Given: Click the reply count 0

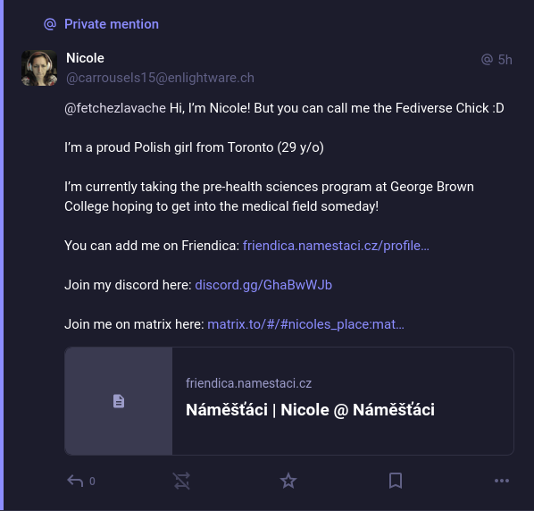Looking at the screenshot, I should pos(92,482).
